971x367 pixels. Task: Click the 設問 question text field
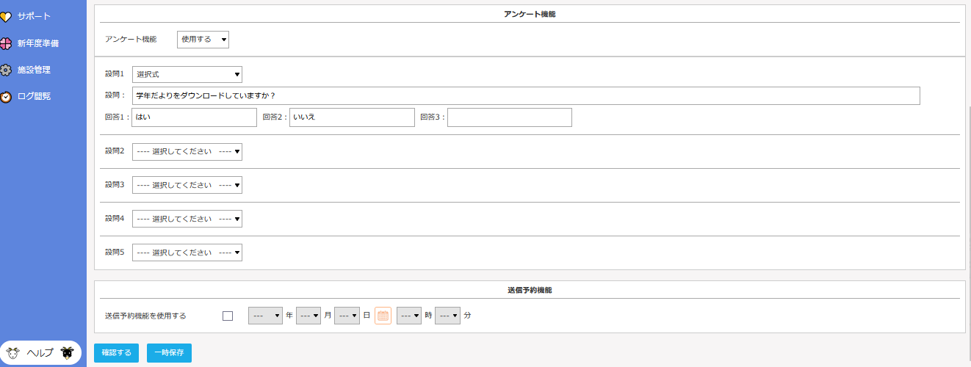point(525,96)
